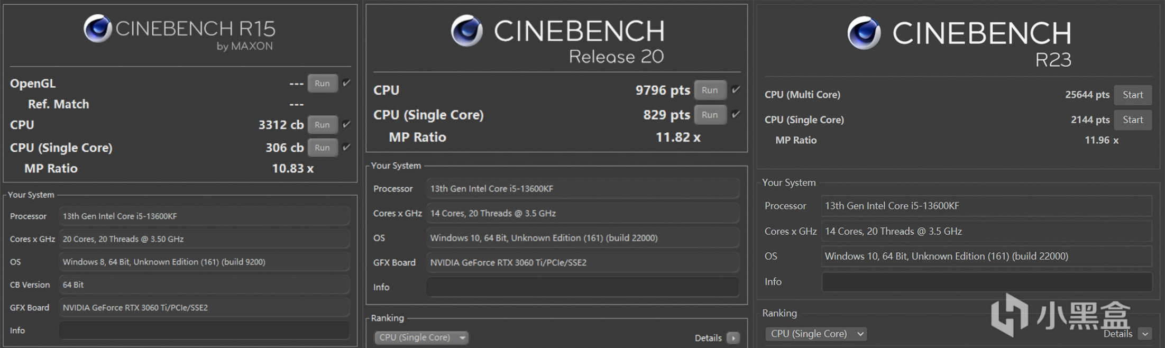Select Processor field in Cinebench R23
The image size is (1165, 348).
[987, 206]
